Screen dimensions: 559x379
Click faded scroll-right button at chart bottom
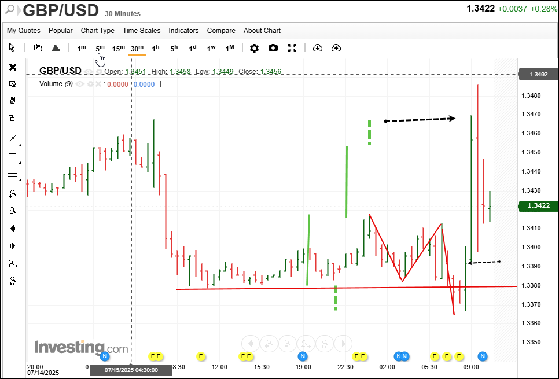(343, 344)
